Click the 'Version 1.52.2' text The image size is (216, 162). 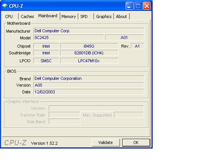[x=44, y=143]
